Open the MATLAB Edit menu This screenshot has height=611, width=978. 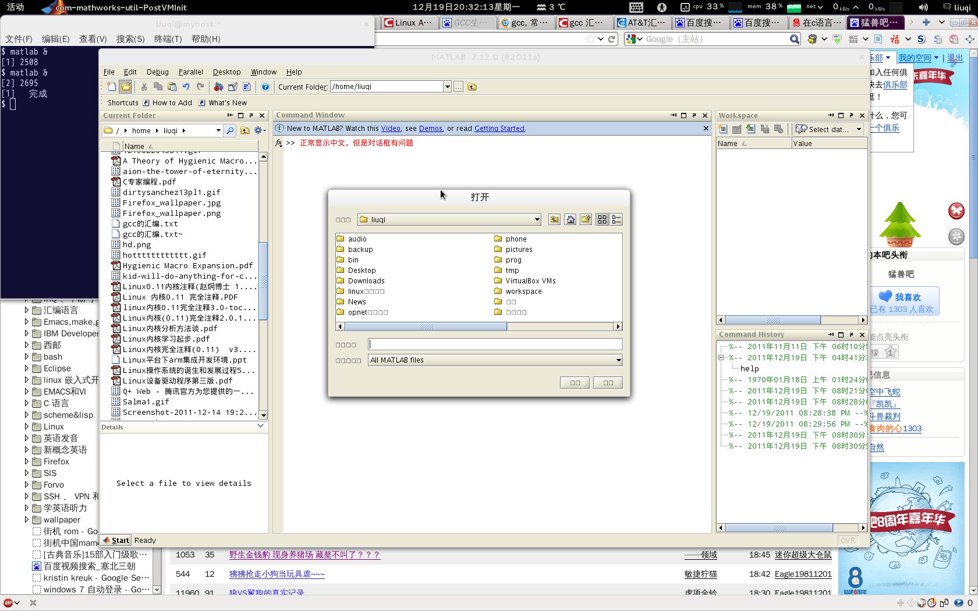130,72
